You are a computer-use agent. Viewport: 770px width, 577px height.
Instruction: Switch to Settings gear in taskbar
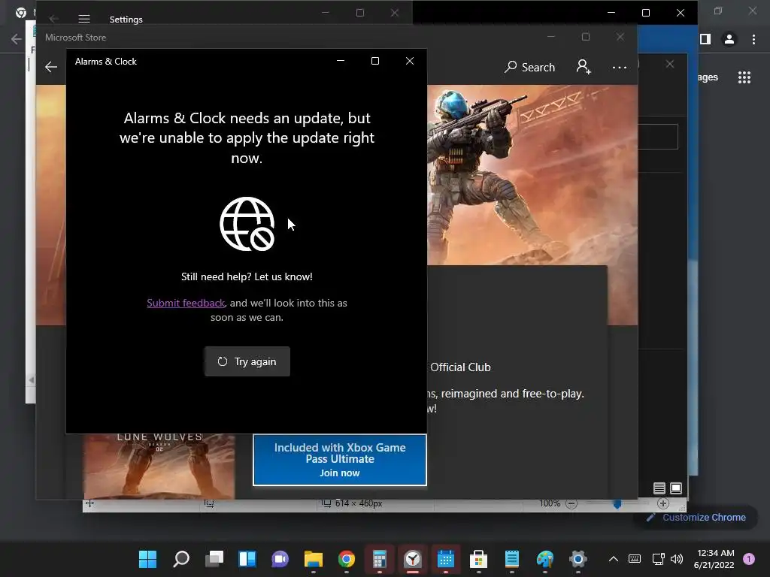(578, 559)
